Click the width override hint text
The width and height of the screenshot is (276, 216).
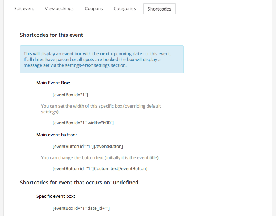[101, 109]
